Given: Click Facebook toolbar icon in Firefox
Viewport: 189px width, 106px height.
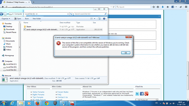Looking at the screenshot, I should point(173,7).
